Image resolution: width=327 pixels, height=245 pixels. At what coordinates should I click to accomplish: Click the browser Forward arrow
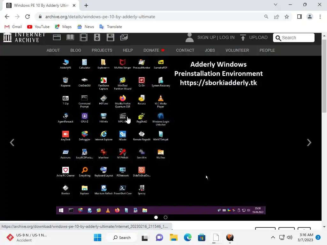(x=17, y=17)
